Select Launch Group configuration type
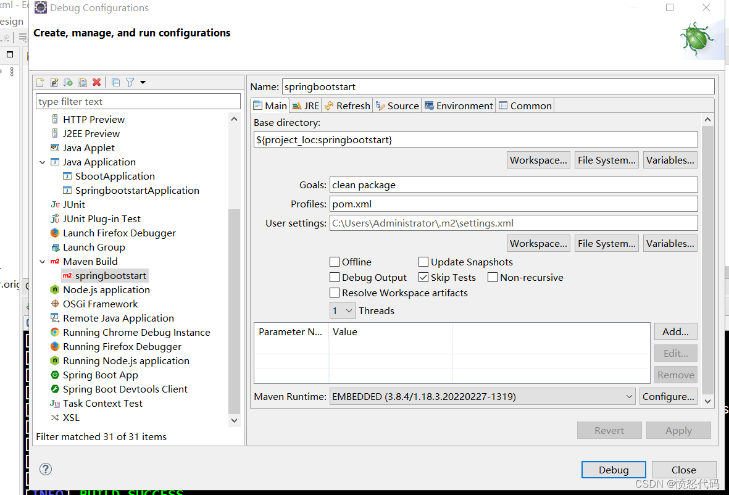The height and width of the screenshot is (495, 729). coord(94,247)
